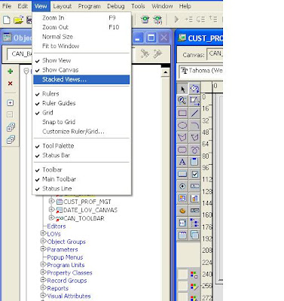The width and height of the screenshot is (284, 301).
Task: Select the Line drawing tool
Action: click(x=194, y=113)
